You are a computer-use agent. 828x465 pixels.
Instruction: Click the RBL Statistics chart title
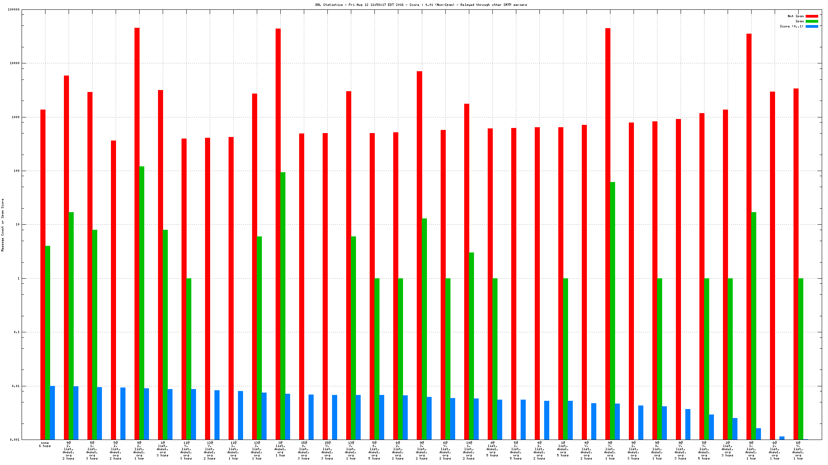(x=421, y=5)
